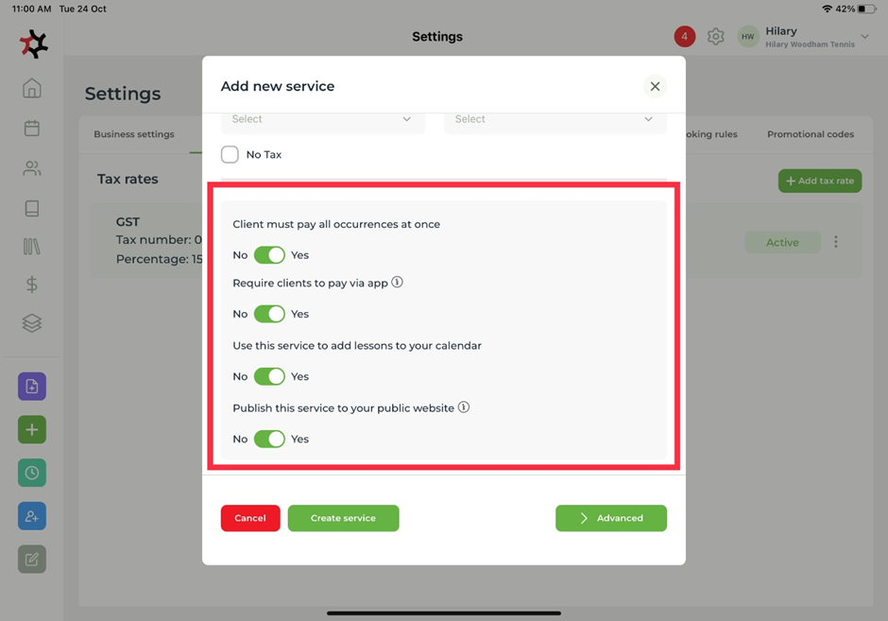Open the Hilary account dropdown chevron
The height and width of the screenshot is (621, 888).
(x=864, y=37)
